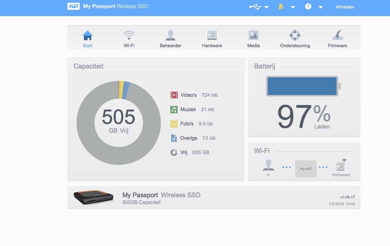Screen dimensions: 390x246
Task: Expand the notifications dropdown arrow
Action: click(293, 7)
